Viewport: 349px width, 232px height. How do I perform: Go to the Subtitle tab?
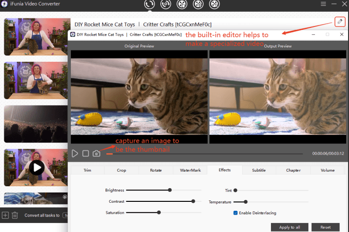[259, 170]
